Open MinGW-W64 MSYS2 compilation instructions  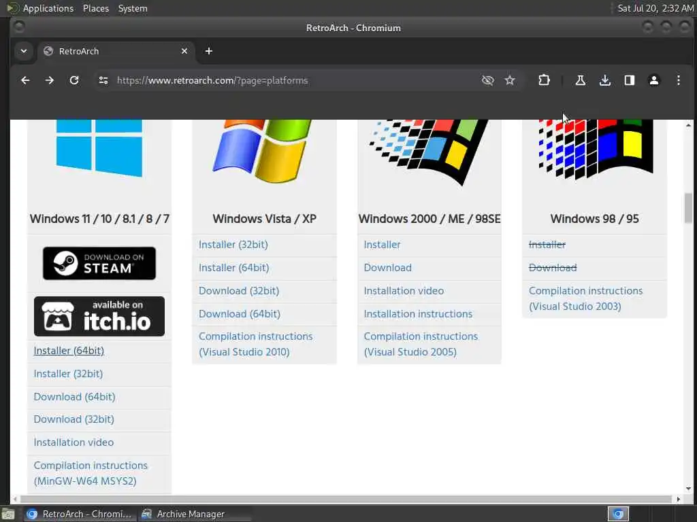91,473
